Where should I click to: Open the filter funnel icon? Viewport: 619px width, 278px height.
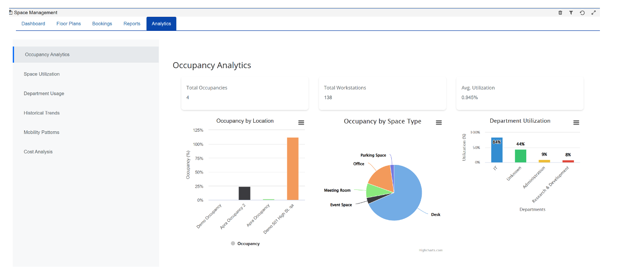(571, 13)
